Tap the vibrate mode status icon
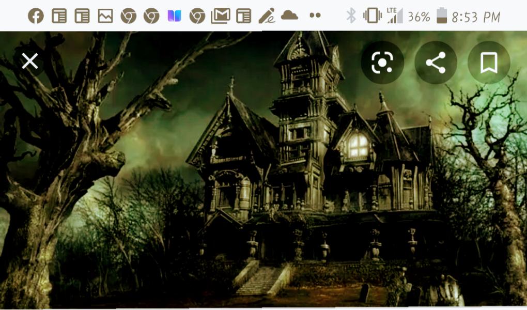 pos(371,16)
